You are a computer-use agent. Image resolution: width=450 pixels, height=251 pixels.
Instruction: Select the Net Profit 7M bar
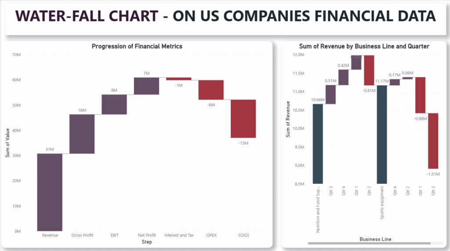(x=146, y=86)
